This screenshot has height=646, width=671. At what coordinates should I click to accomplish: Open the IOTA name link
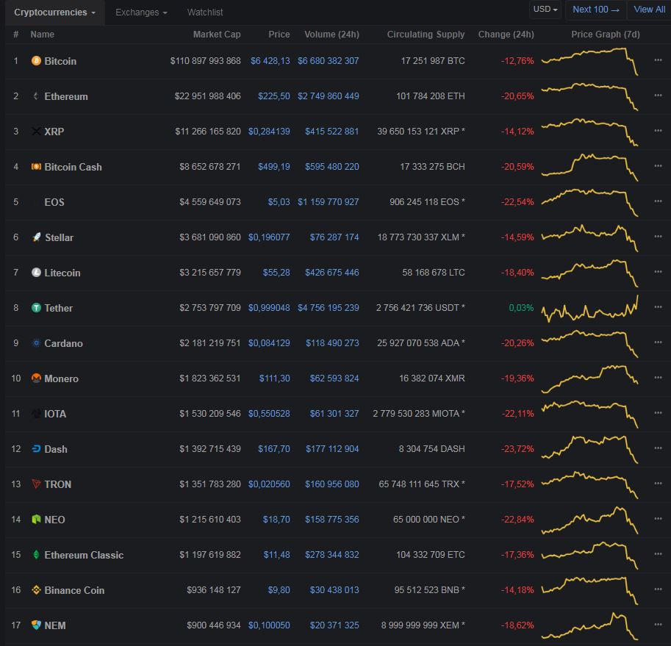55,414
